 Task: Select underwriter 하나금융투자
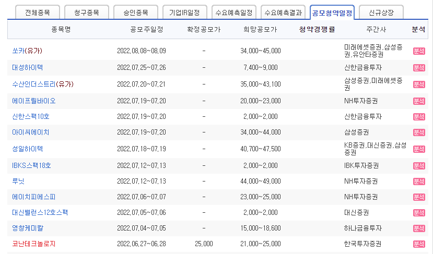(363, 228)
